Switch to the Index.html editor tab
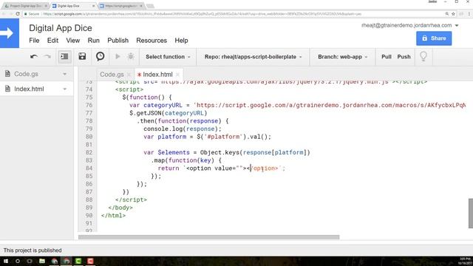473x266 pixels. pyautogui.click(x=157, y=75)
